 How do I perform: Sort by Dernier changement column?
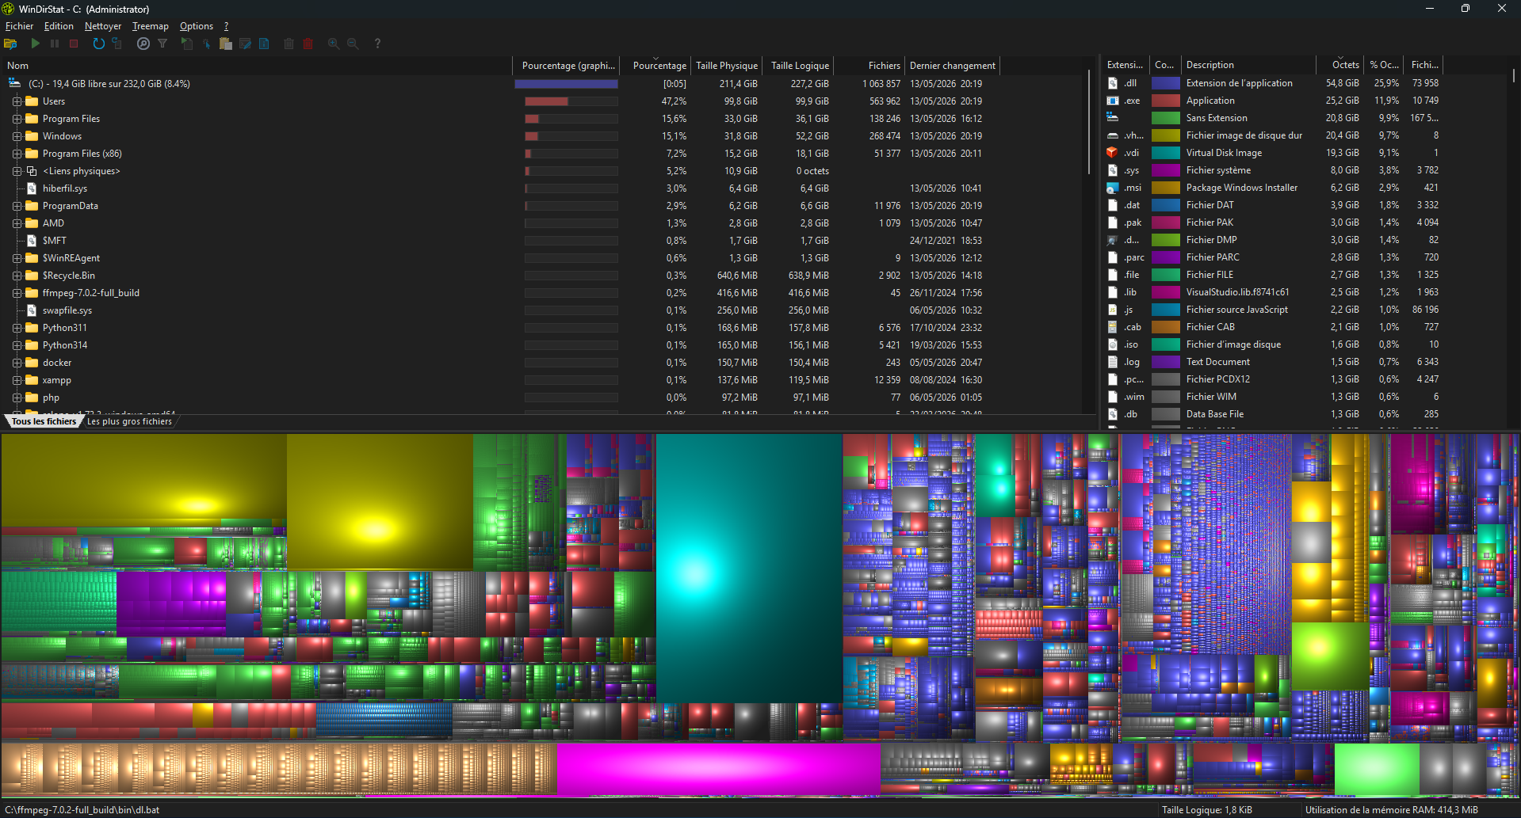pyautogui.click(x=952, y=66)
